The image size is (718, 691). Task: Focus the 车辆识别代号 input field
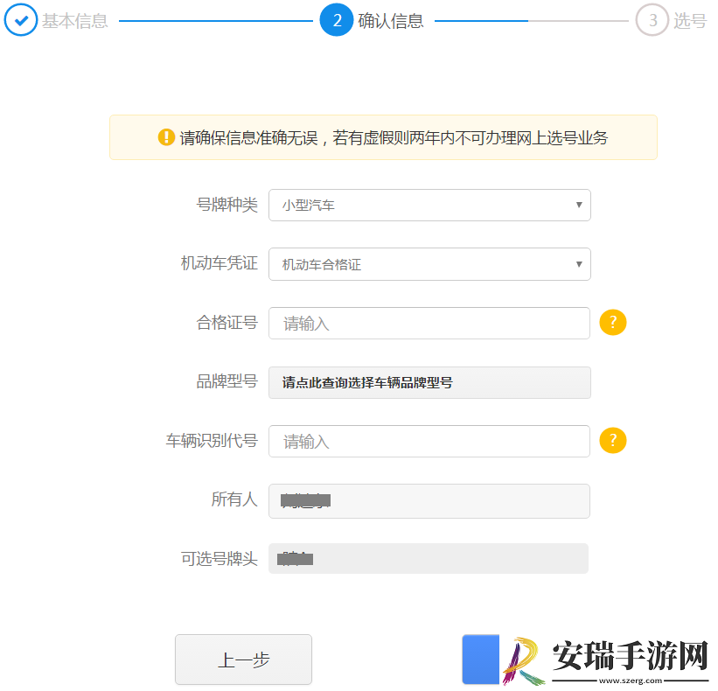point(429,442)
